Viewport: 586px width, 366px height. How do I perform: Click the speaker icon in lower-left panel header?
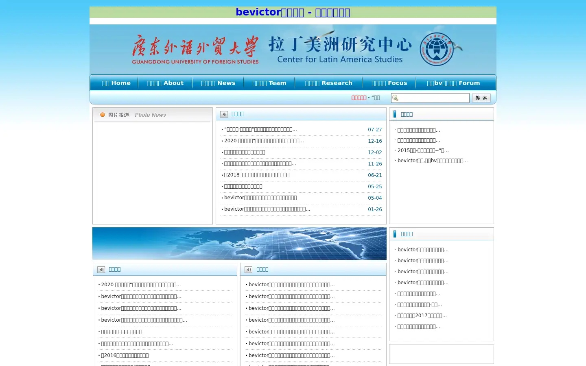(101, 270)
